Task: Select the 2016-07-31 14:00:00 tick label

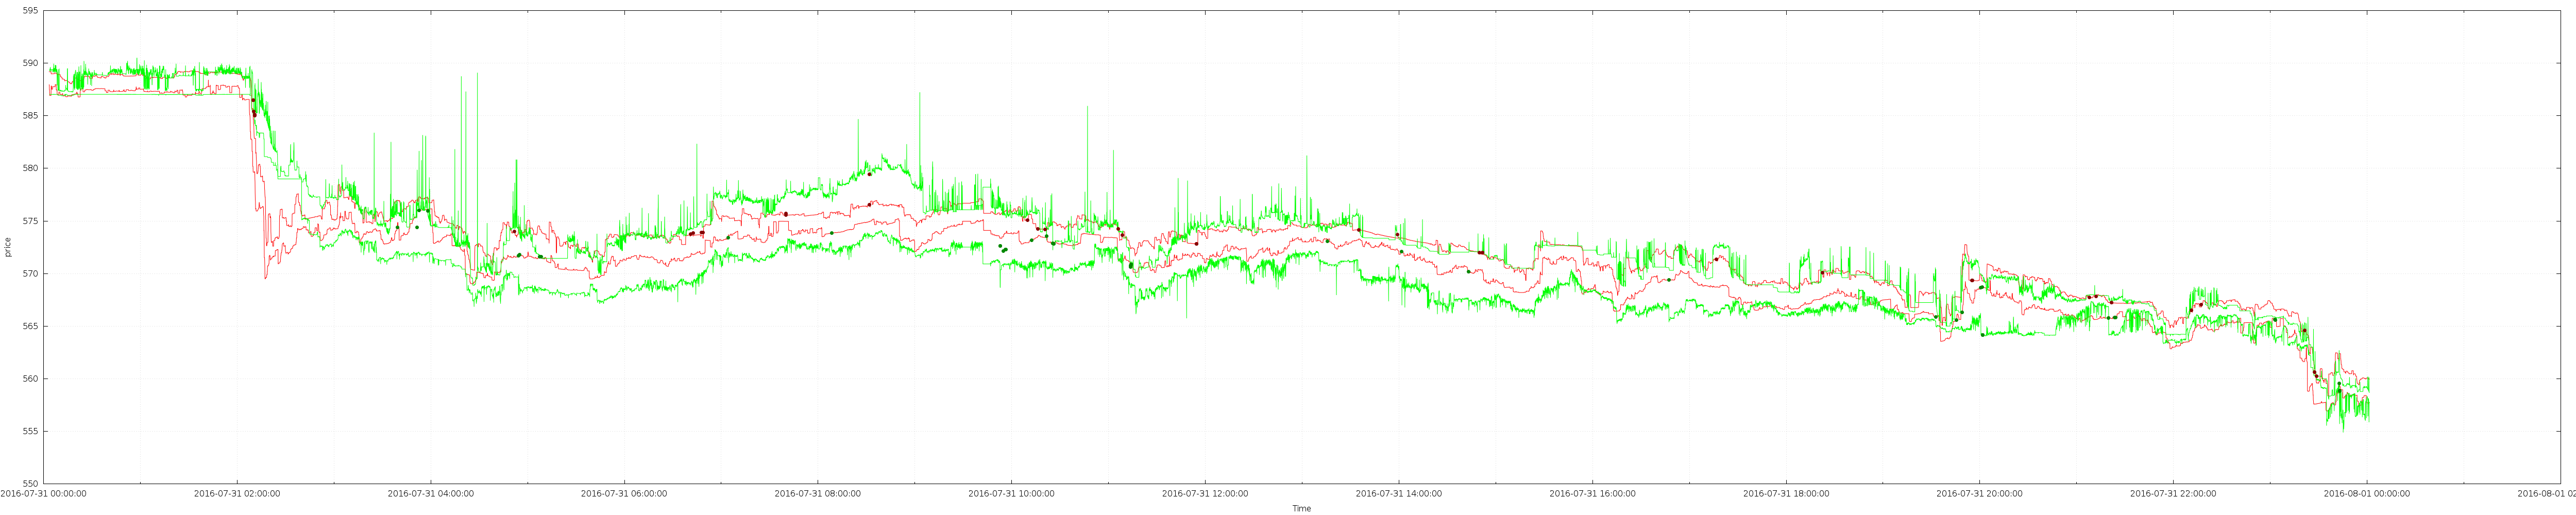Action: coord(1398,494)
